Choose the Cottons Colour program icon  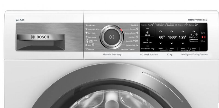pyautogui.click(x=137, y=33)
